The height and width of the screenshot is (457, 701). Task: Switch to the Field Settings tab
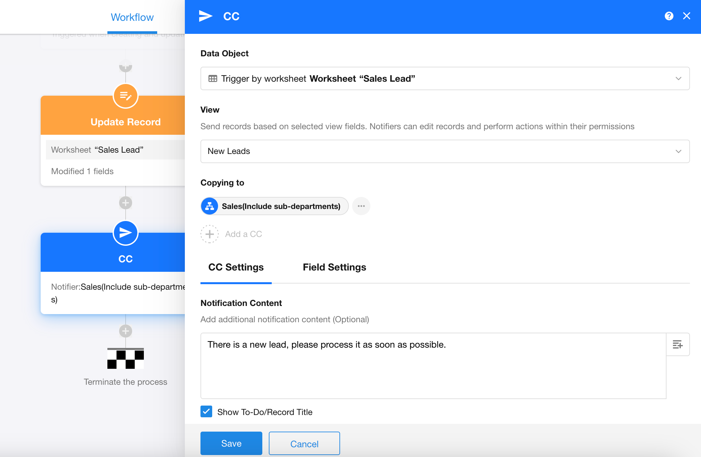coord(334,267)
